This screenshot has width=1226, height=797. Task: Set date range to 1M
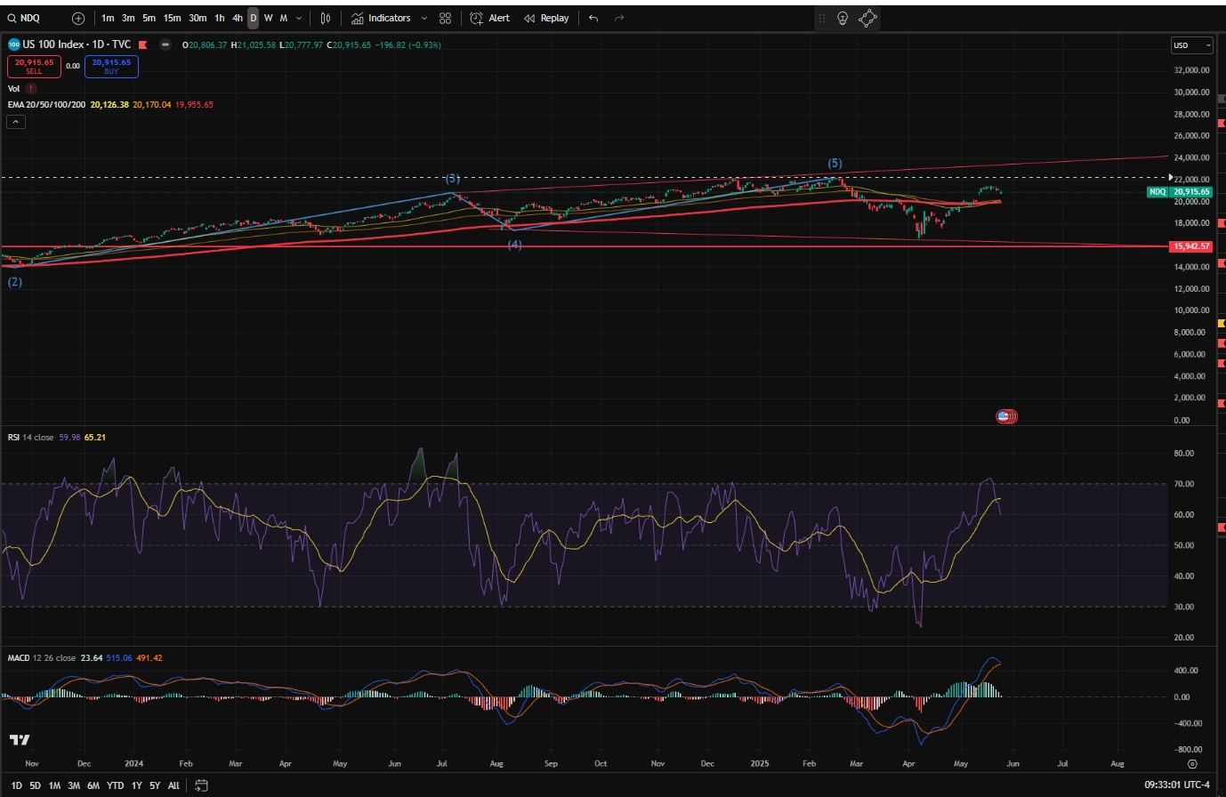(x=54, y=786)
